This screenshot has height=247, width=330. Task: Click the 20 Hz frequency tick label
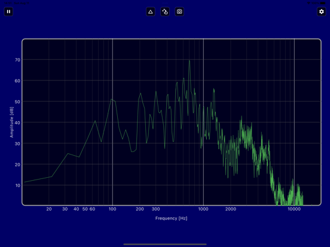[49, 209]
